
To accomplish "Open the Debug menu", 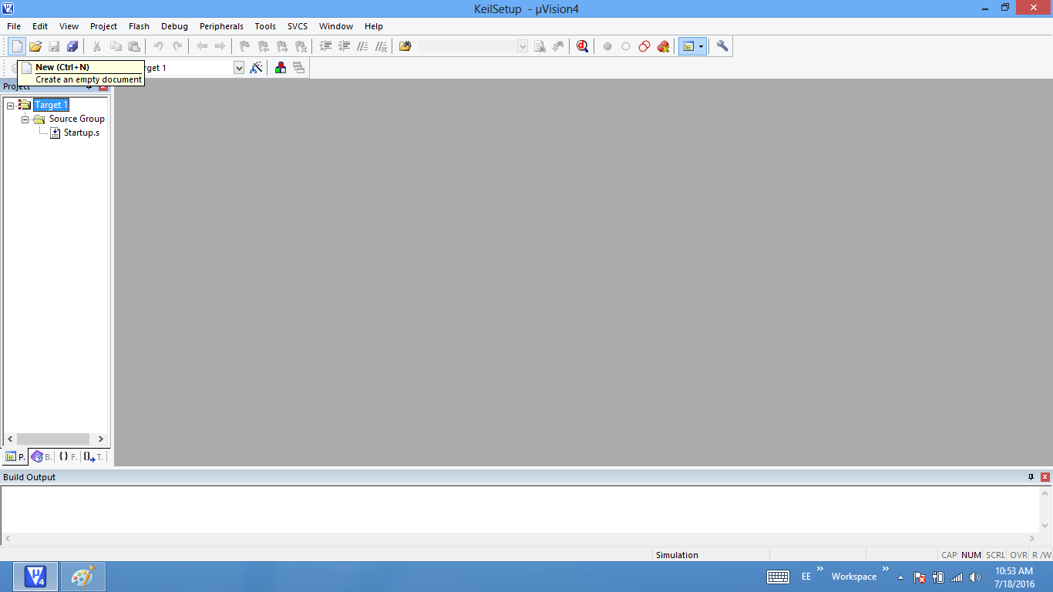I will point(175,26).
